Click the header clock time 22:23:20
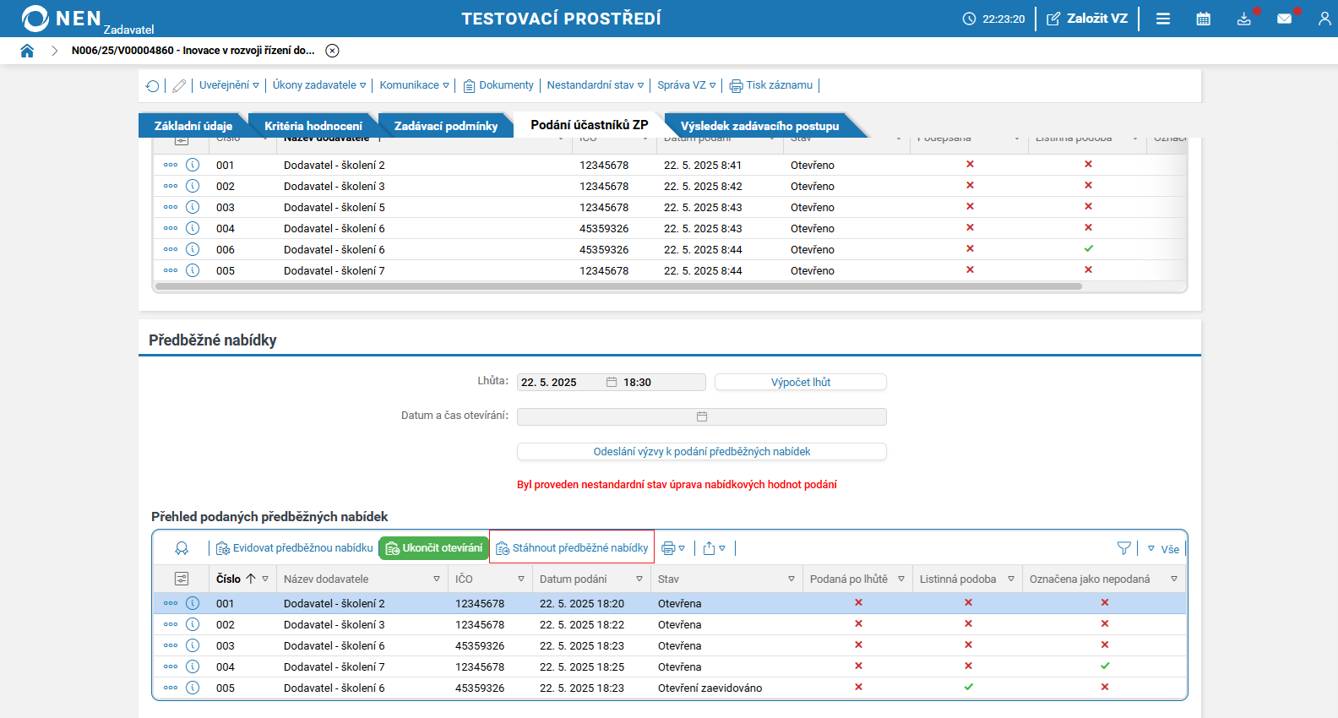This screenshot has width=1338, height=718. 994,19
